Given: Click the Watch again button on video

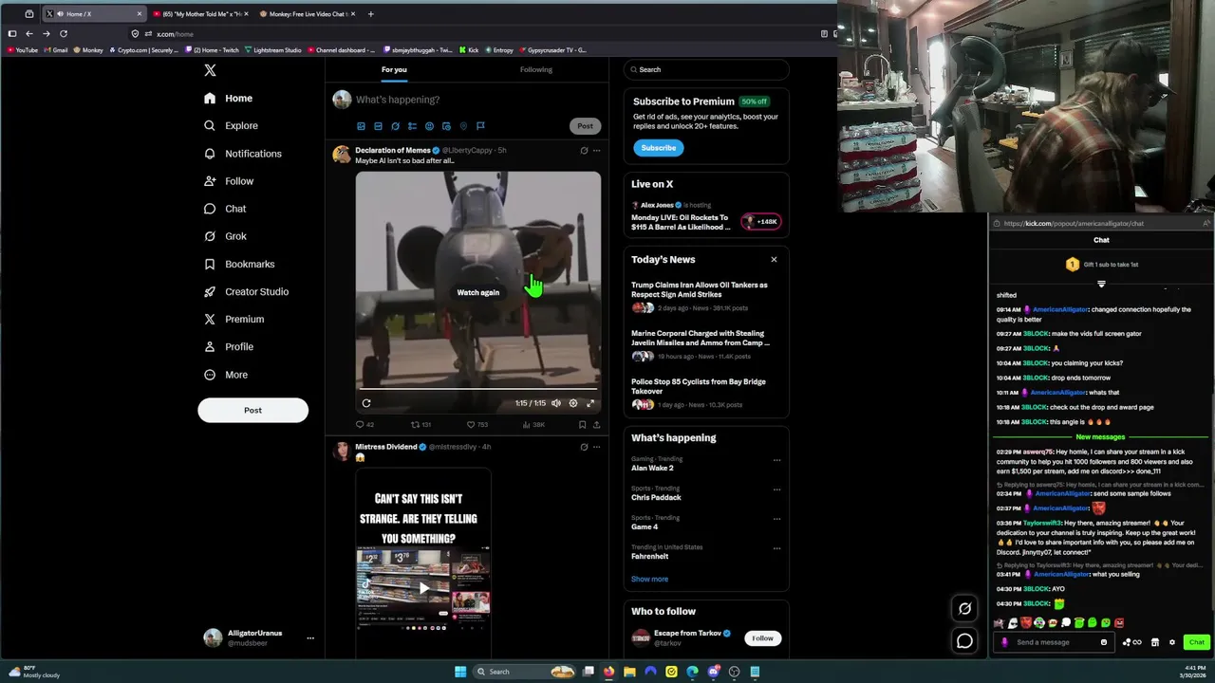Looking at the screenshot, I should [477, 292].
